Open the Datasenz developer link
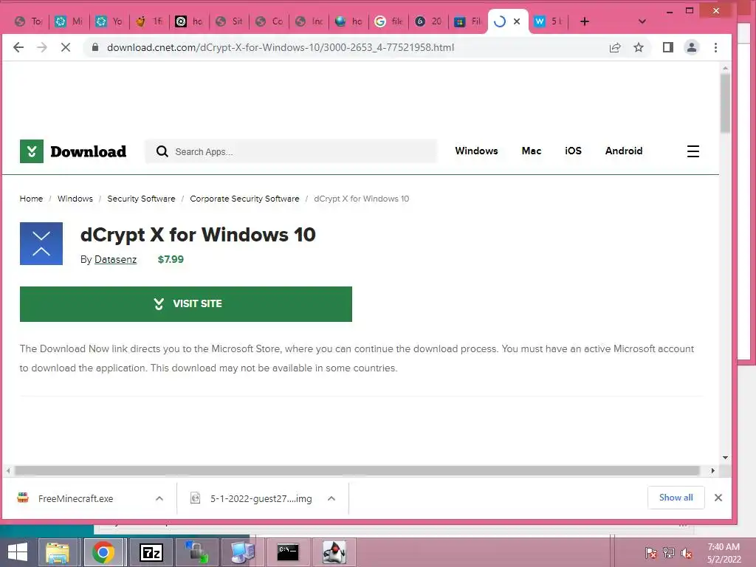This screenshot has height=567, width=756. pyautogui.click(x=115, y=259)
